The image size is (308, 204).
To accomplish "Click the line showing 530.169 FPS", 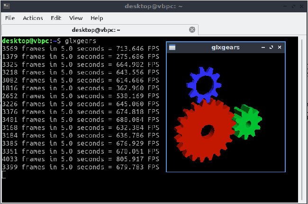I will (x=81, y=96).
